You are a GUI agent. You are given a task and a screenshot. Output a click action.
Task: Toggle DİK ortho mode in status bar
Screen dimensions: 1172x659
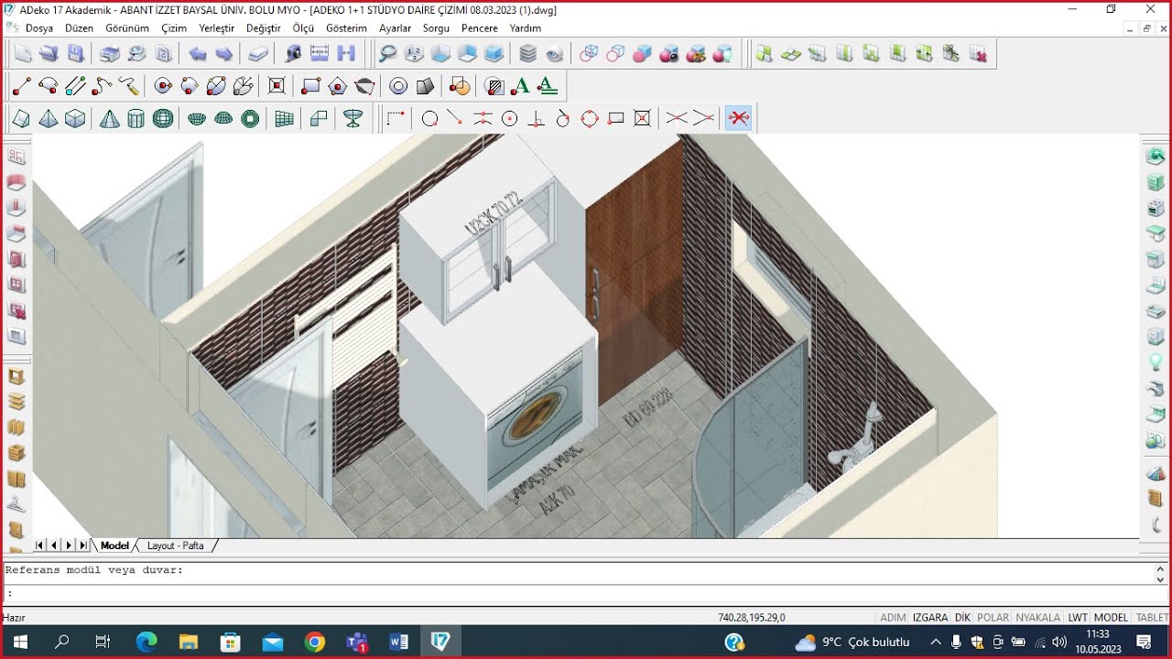pyautogui.click(x=962, y=618)
